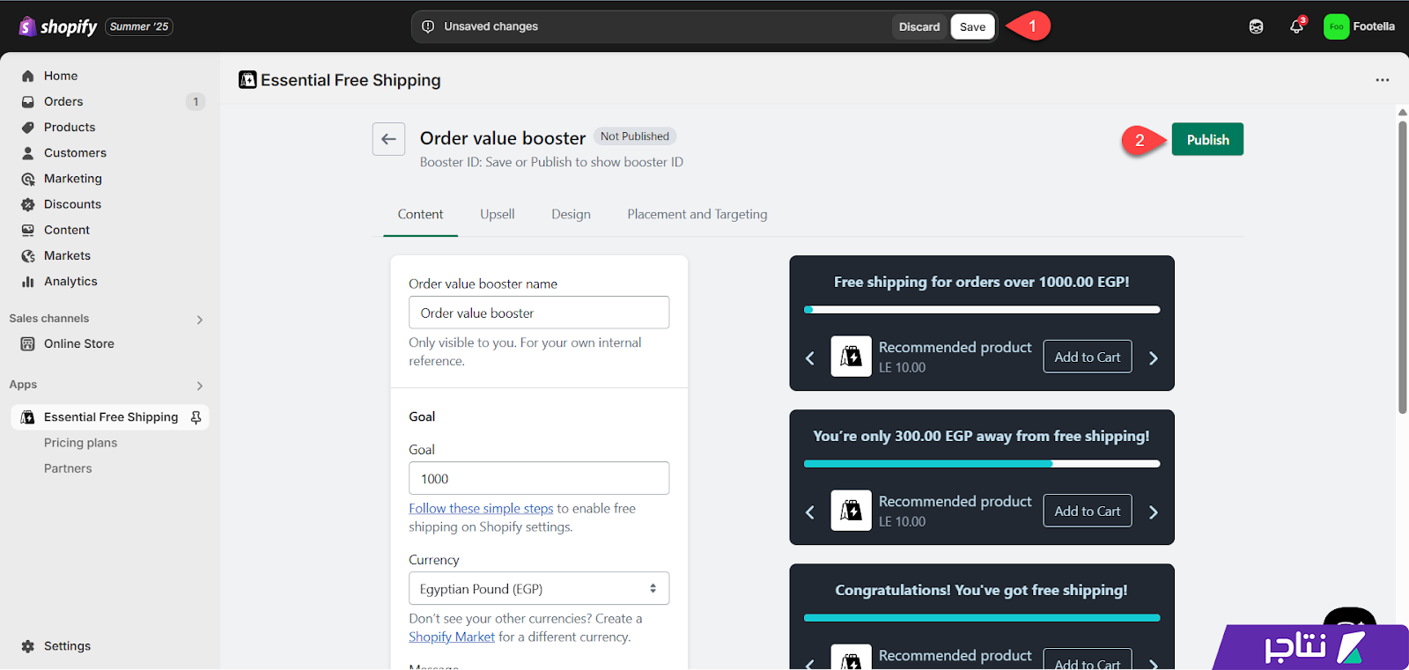Click the progress bar in the 1000.00 EGP preview

(x=982, y=310)
